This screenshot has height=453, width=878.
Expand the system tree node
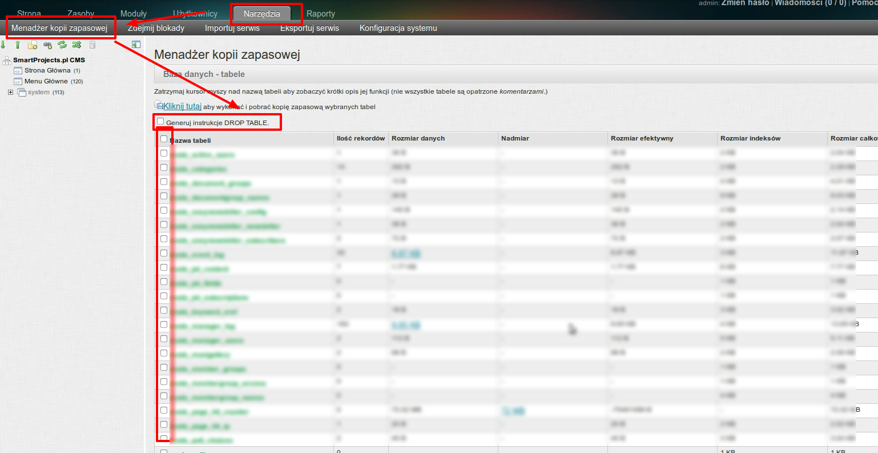pyautogui.click(x=10, y=92)
